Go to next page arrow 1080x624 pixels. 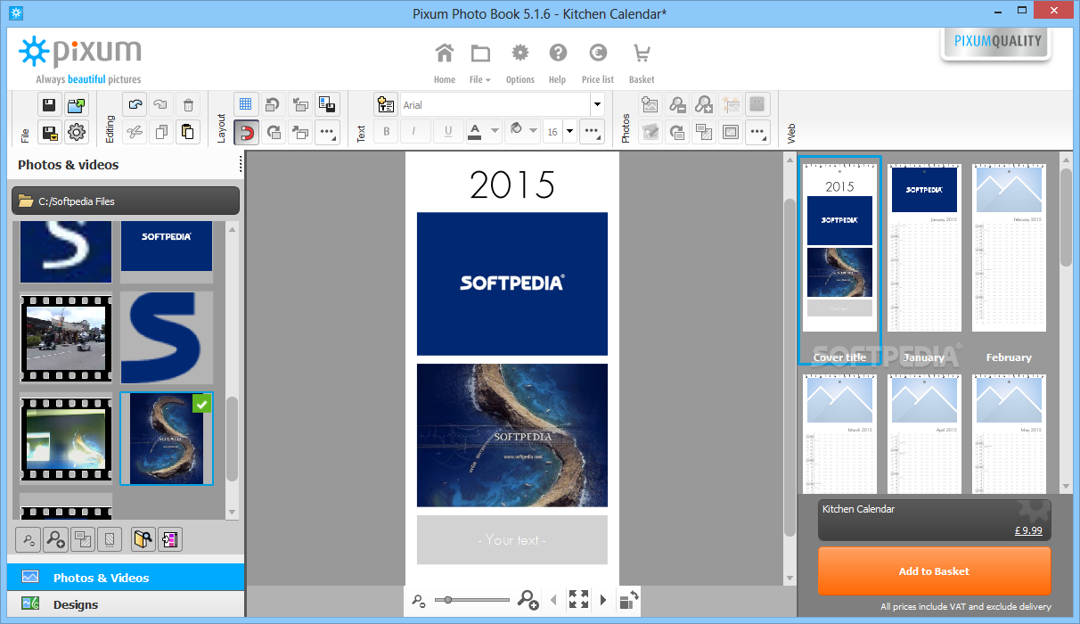[603, 600]
